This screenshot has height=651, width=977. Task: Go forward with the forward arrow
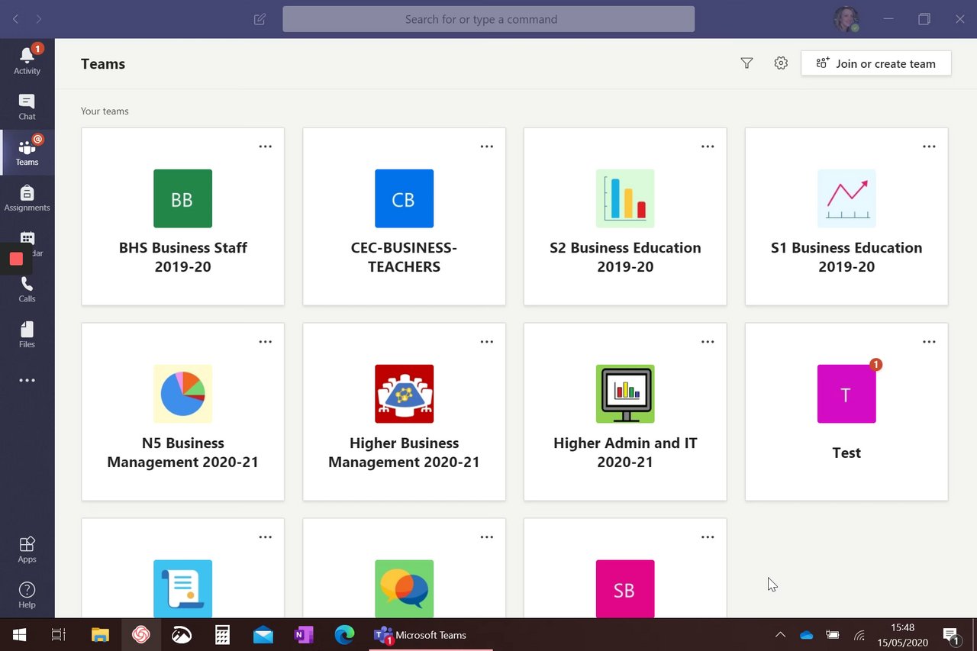coord(39,19)
